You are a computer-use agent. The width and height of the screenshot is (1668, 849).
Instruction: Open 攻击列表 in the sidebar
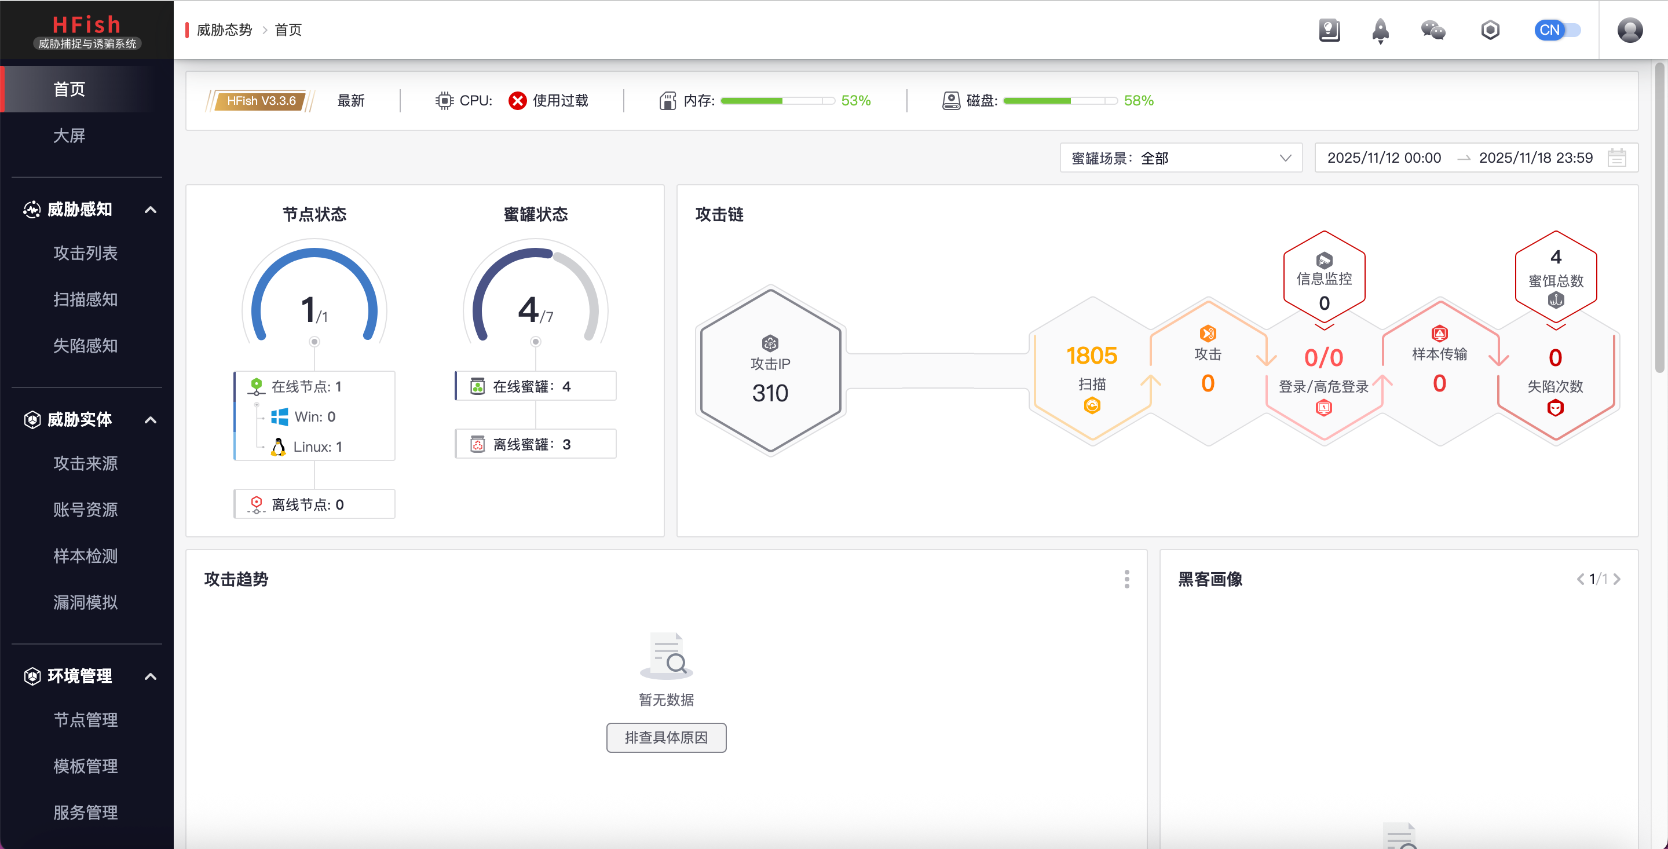point(86,253)
